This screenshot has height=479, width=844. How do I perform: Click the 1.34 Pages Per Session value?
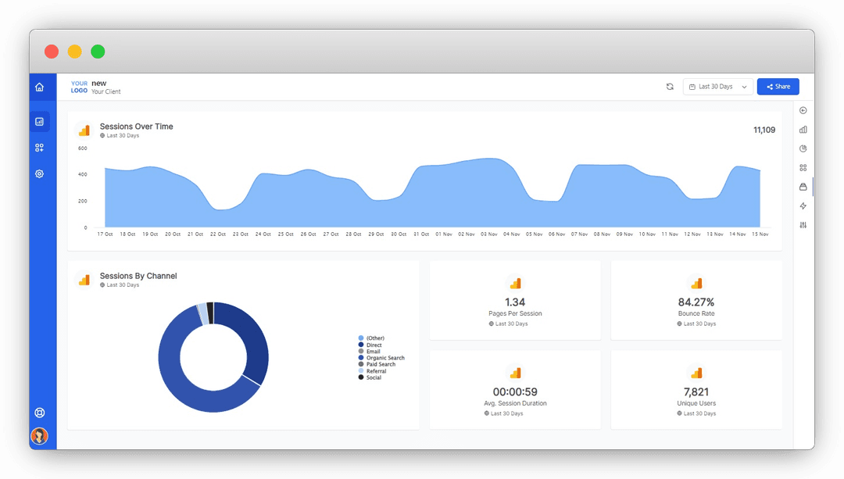coord(515,302)
